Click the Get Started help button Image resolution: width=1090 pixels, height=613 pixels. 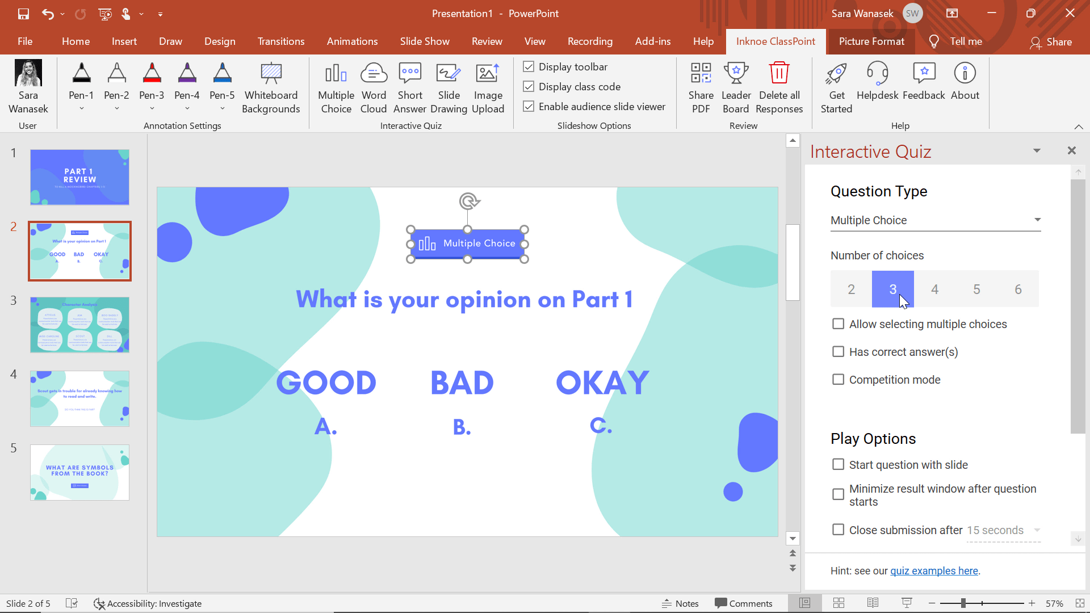(836, 86)
